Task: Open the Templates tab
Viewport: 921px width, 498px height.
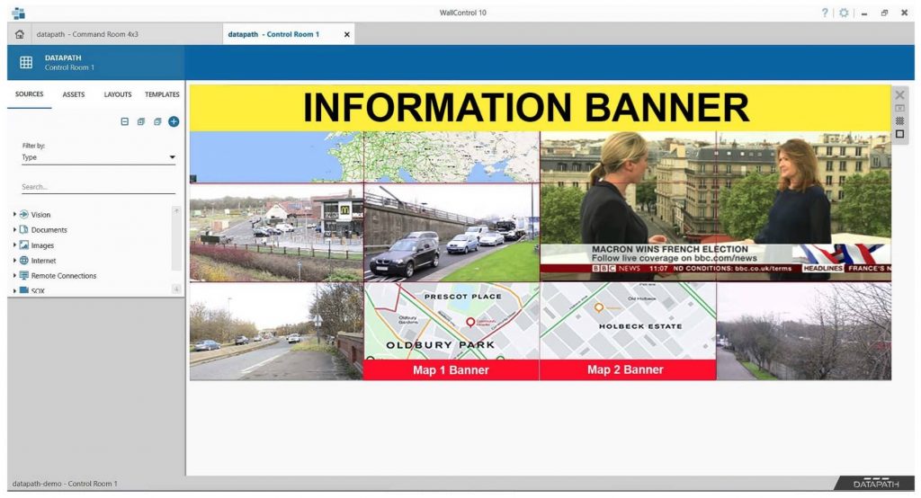Action: 162,94
